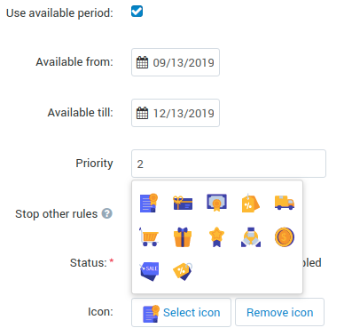This screenshot has height=336, width=352.
Task: Open the Available till date picker
Action: [x=176, y=113]
